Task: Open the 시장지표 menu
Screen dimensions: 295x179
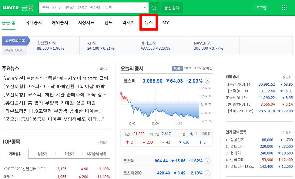Action: 86,23
